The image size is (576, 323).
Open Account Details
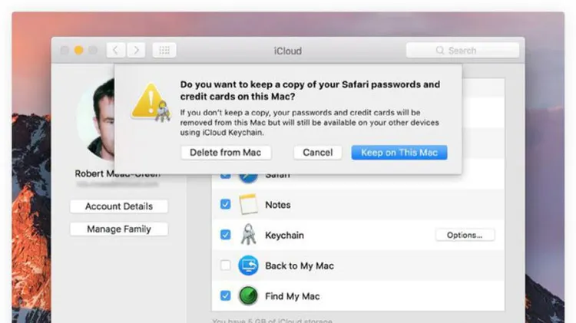[119, 206]
